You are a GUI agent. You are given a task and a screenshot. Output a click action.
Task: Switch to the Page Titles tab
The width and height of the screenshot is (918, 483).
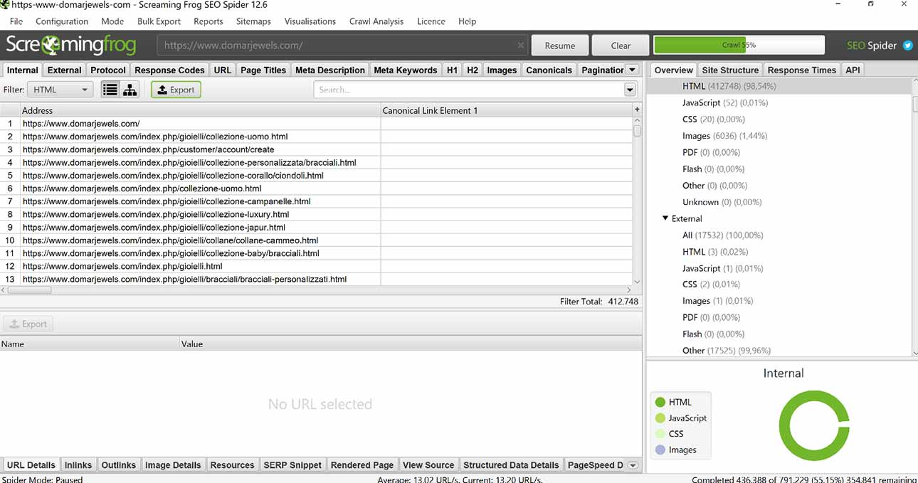click(x=263, y=70)
